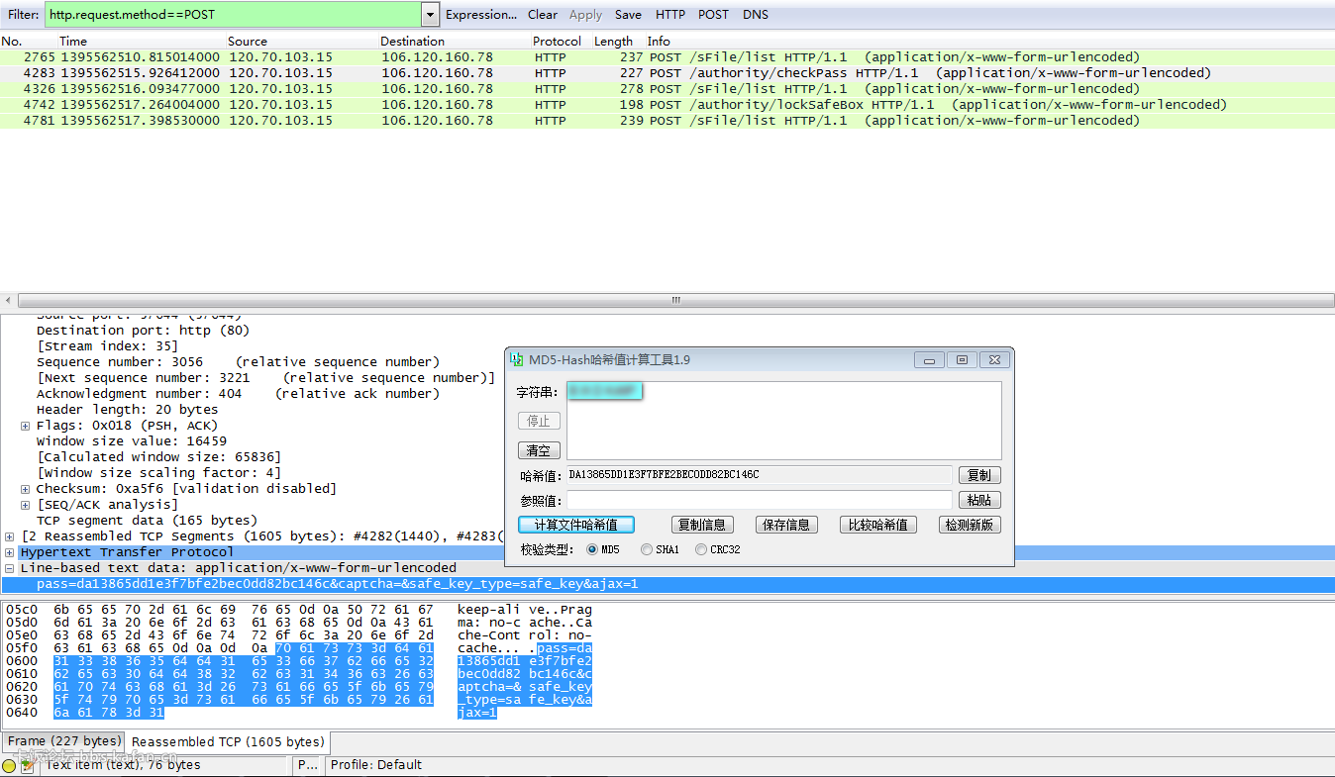1335x777 pixels.
Task: Click the TCP segment data (165 bytes) line
Action: click(x=147, y=521)
